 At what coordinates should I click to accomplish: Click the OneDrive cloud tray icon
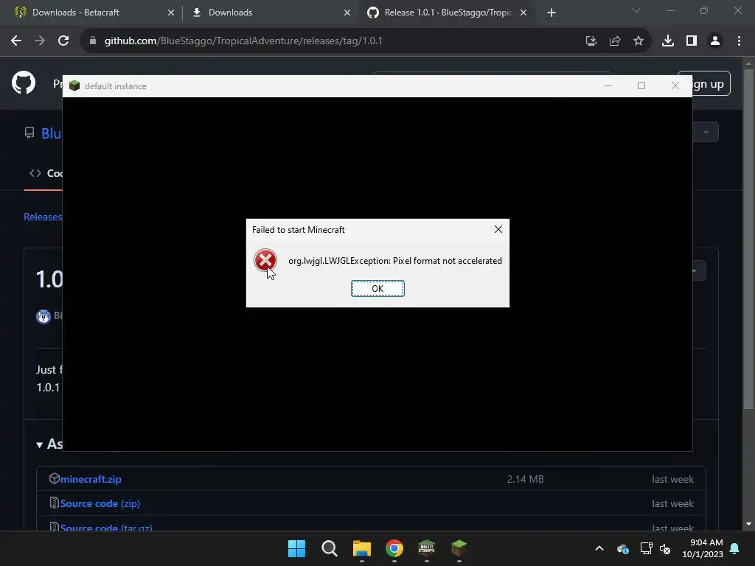click(x=622, y=548)
